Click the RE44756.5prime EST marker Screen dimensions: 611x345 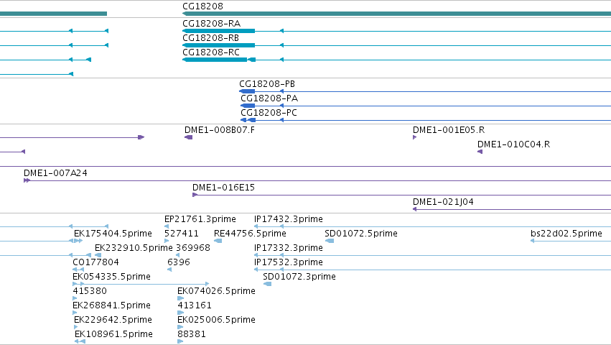pos(218,241)
